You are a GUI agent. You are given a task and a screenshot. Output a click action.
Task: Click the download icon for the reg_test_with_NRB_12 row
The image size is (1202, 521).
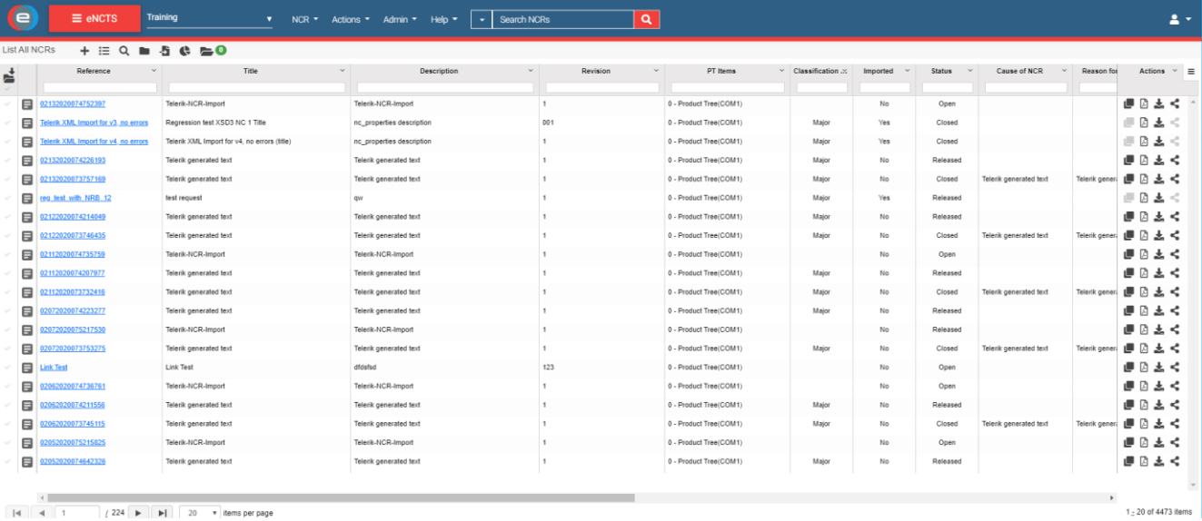point(1159,198)
